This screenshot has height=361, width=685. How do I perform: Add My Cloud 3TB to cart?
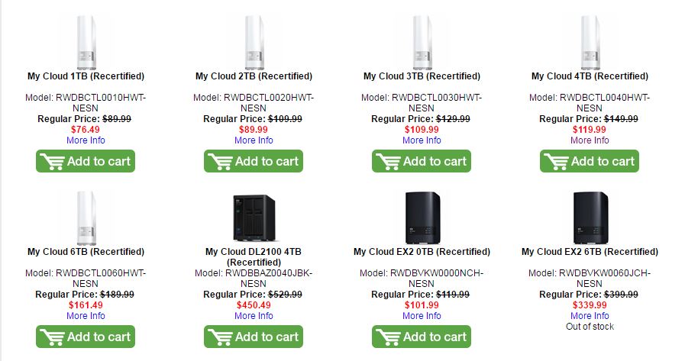(422, 161)
